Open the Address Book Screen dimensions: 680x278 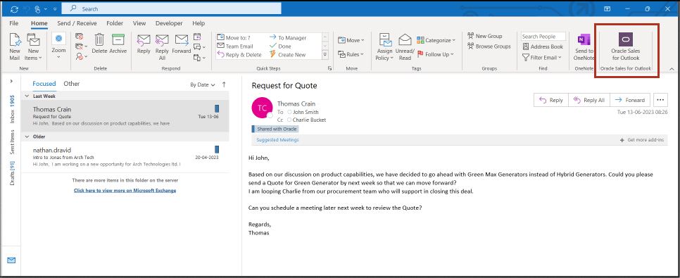click(543, 46)
